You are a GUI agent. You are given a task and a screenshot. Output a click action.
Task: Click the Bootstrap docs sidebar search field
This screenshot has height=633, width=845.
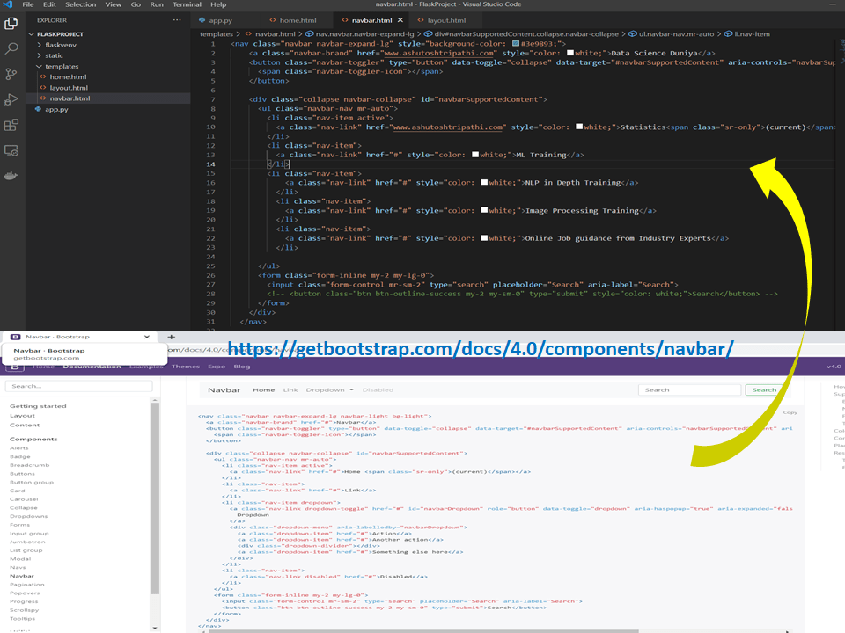click(78, 386)
